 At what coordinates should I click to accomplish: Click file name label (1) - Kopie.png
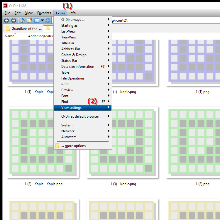click(x=124, y=92)
